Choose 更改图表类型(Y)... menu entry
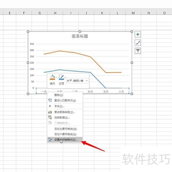The image size is (172, 172). pos(65,112)
